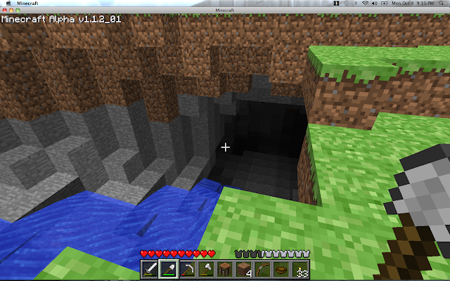Click the white crosshair in the center
Screen dimensions: 450x281
[225, 148]
